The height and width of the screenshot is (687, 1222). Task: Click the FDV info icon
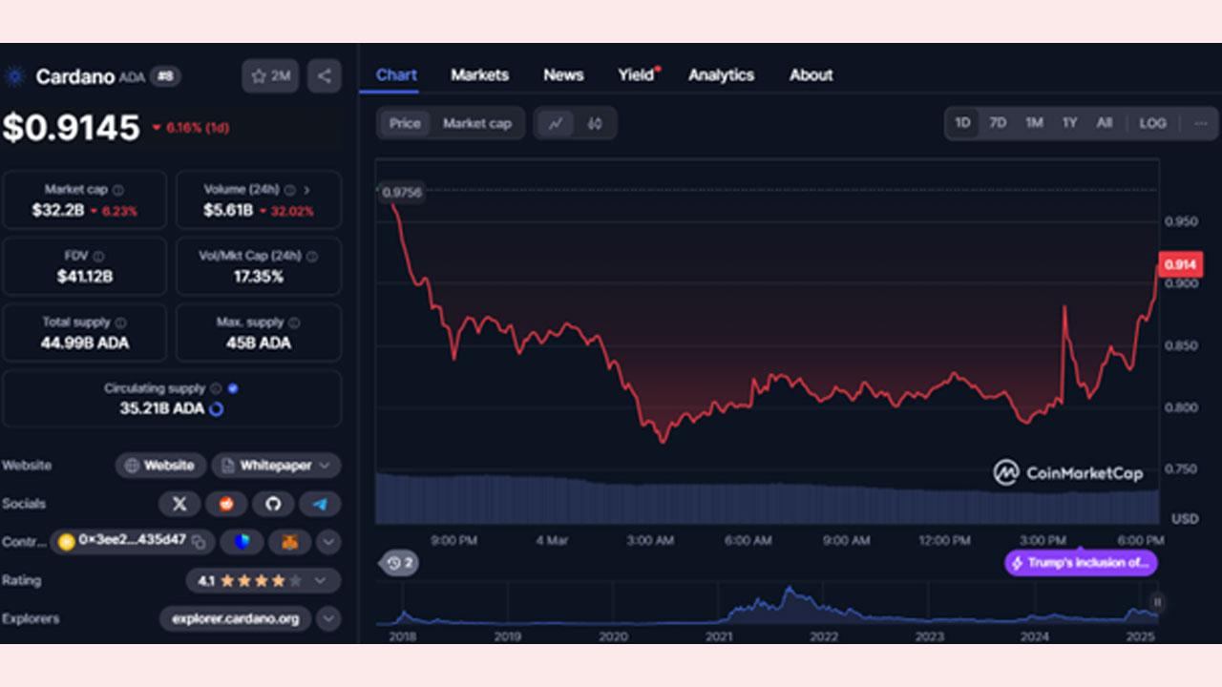coord(98,257)
